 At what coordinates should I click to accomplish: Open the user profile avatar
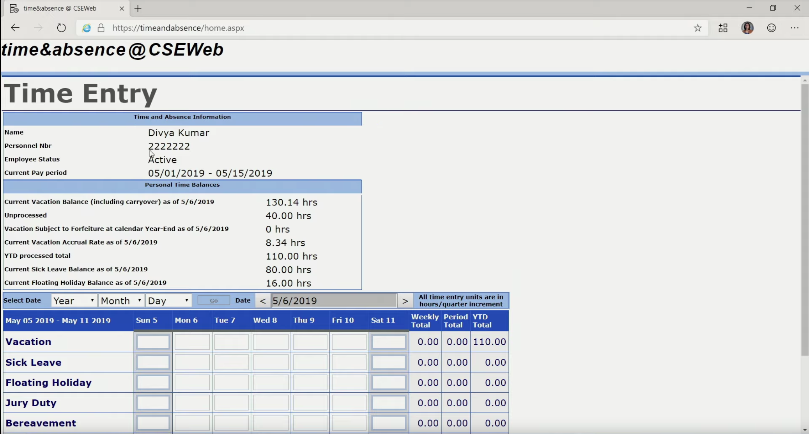tap(747, 28)
